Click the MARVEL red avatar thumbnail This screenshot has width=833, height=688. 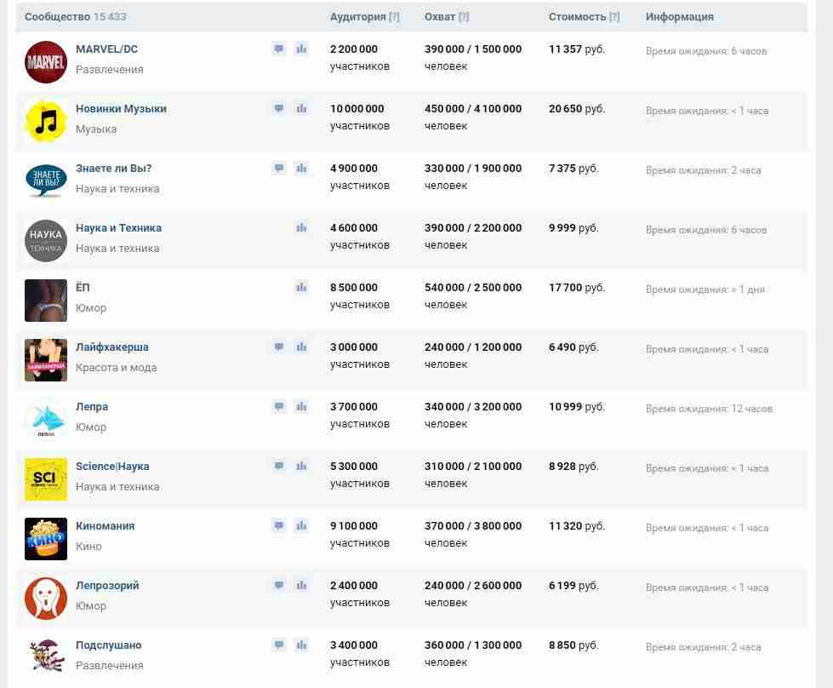pyautogui.click(x=46, y=61)
